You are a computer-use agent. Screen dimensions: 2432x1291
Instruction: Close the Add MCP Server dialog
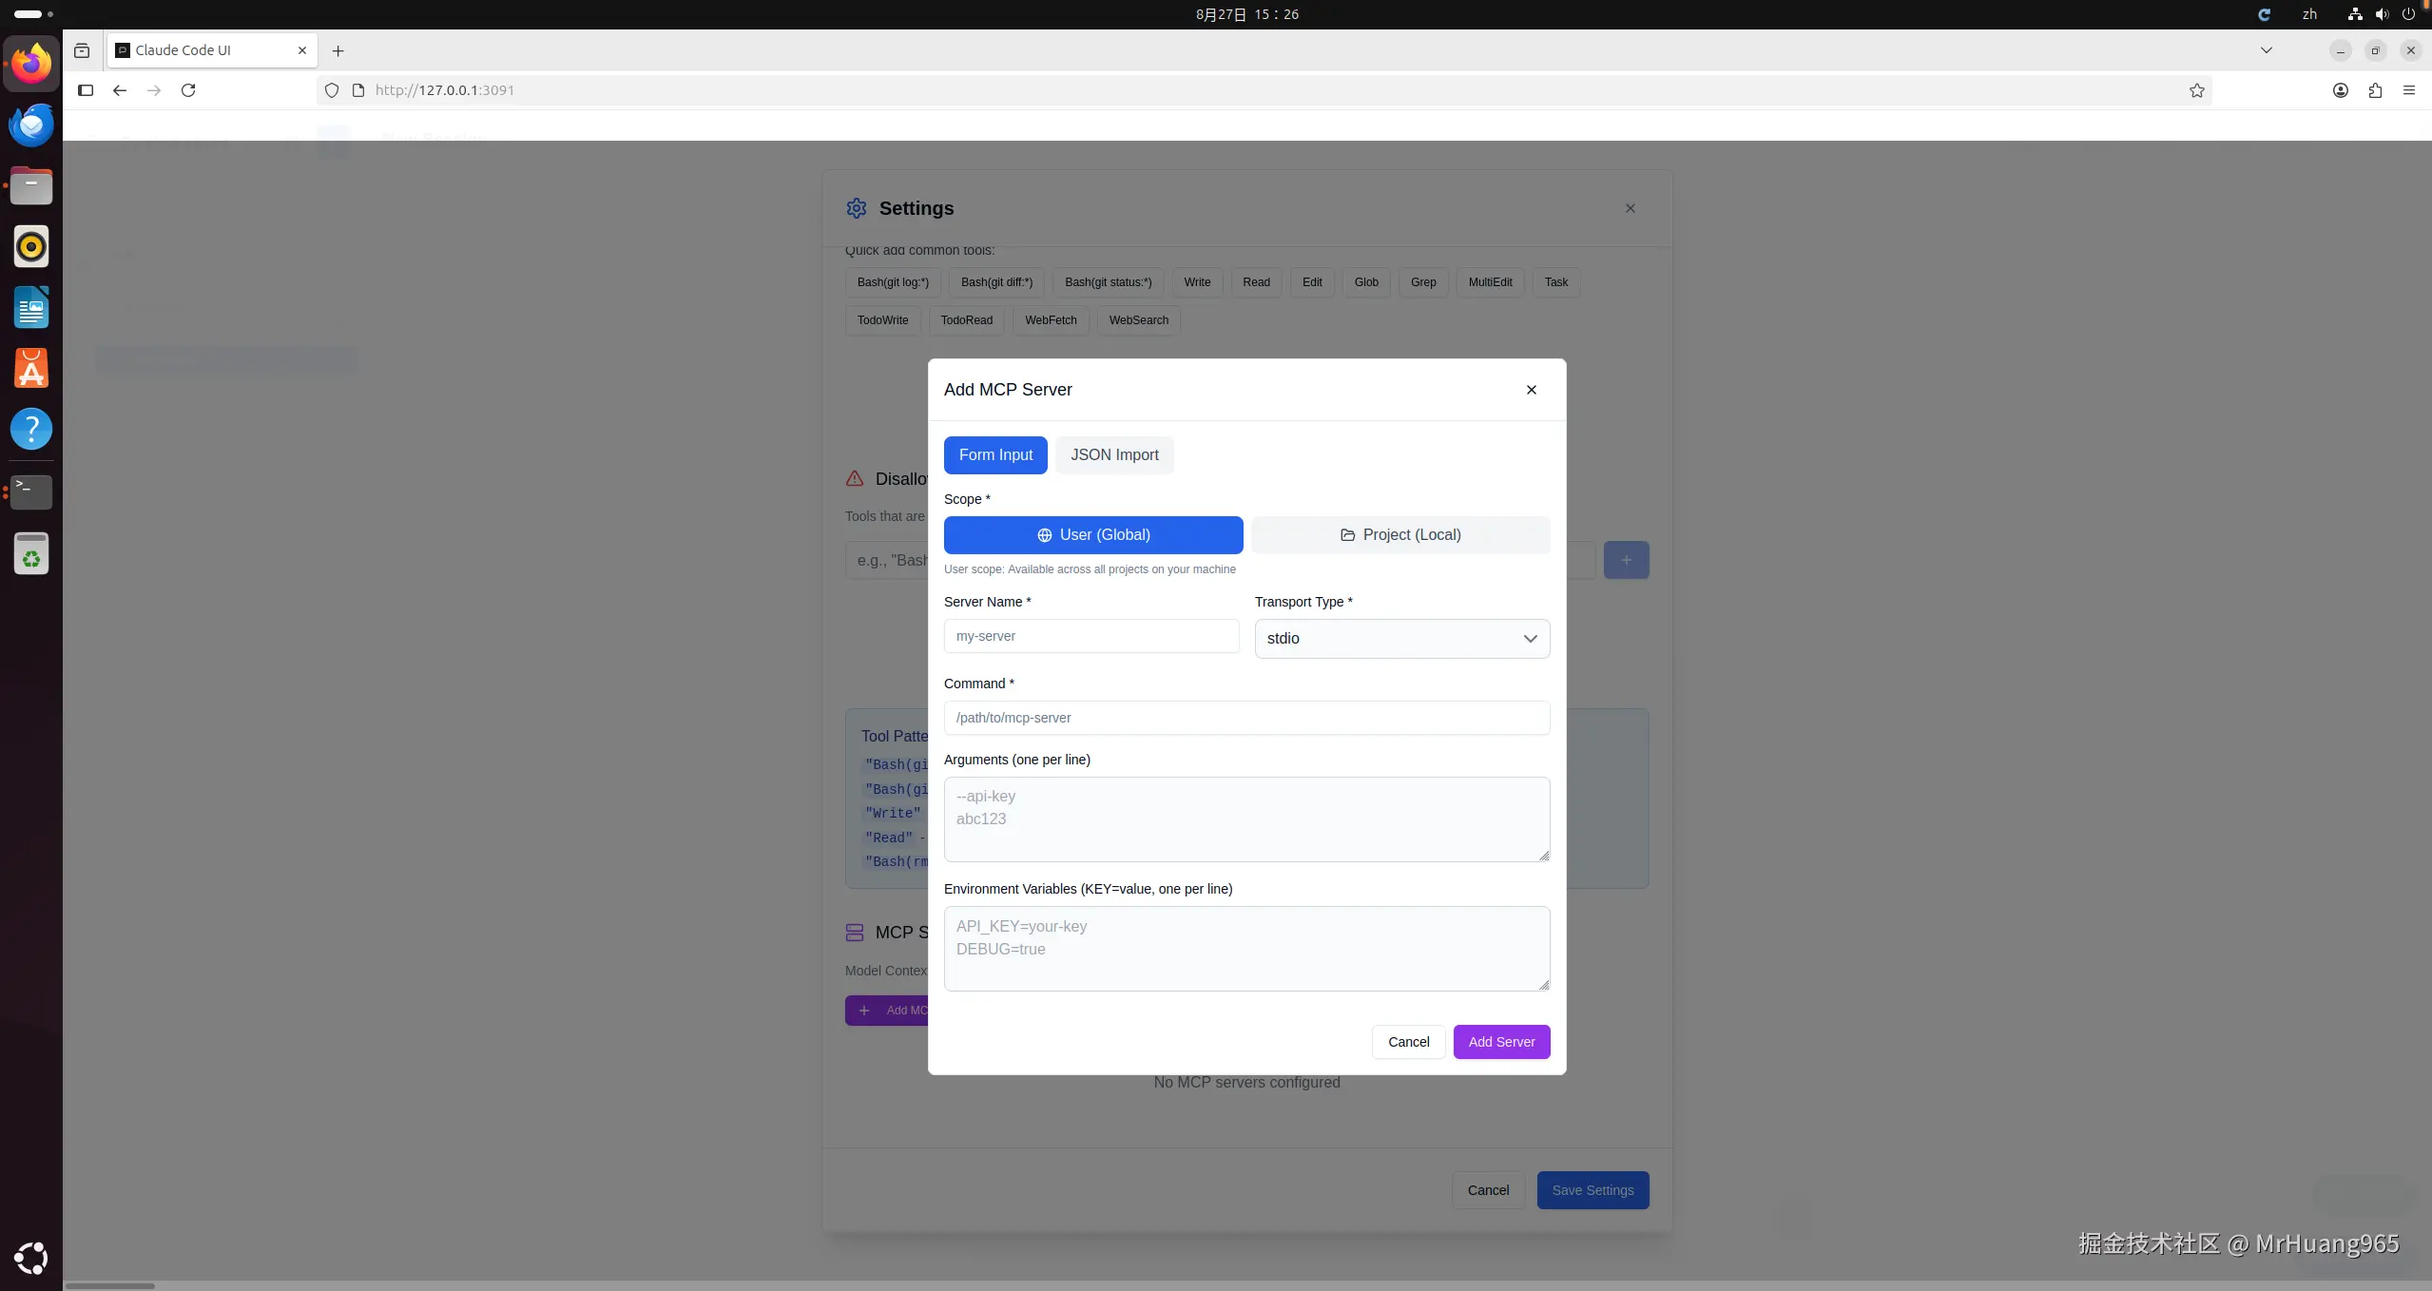coord(1531,390)
